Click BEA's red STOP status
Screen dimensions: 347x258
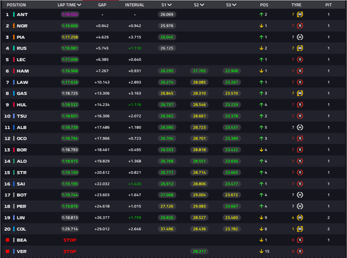point(70,240)
